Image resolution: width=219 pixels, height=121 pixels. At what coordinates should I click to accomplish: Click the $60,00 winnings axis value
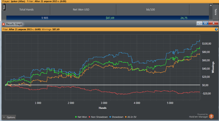coord(206,60)
